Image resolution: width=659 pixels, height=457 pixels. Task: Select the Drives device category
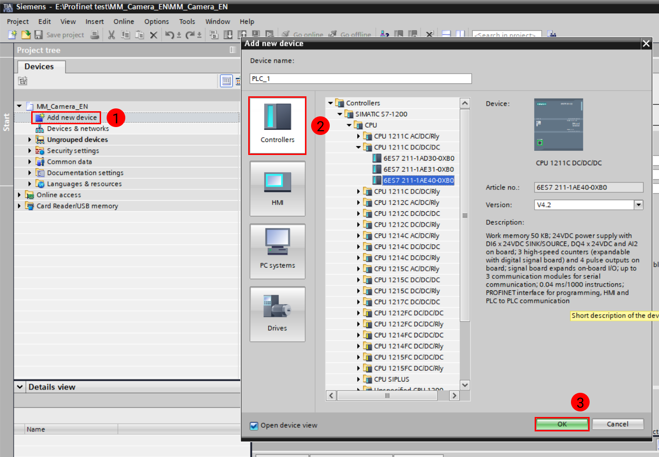pyautogui.click(x=278, y=314)
